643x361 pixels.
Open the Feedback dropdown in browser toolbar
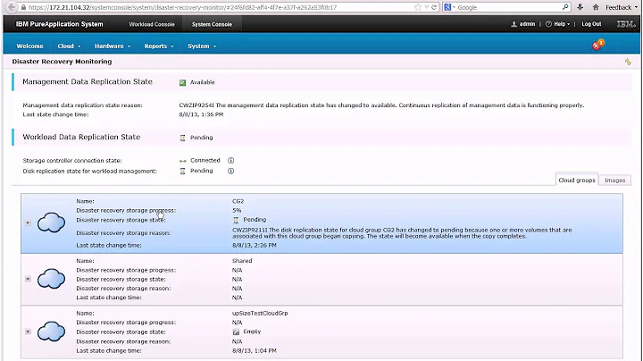622,7
